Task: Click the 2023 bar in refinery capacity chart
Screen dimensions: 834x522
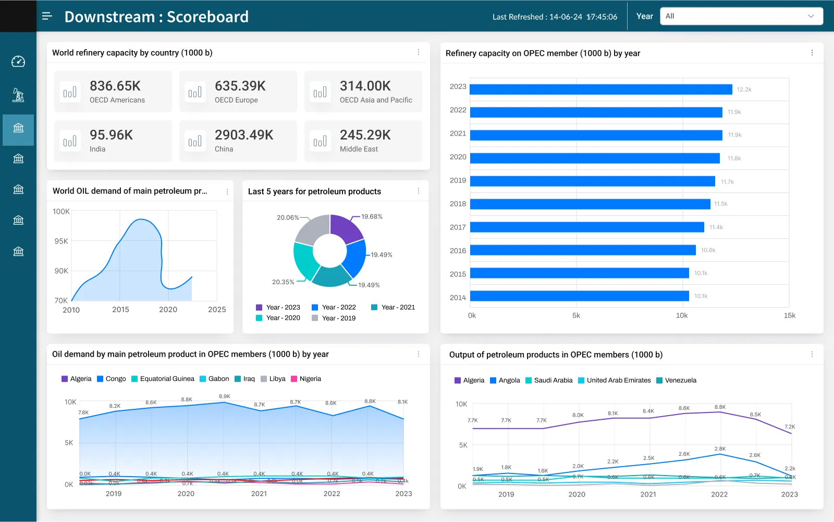Action: (x=600, y=89)
